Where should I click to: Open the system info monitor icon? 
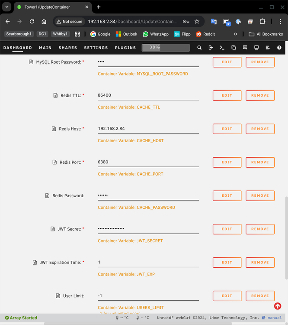pyautogui.click(x=256, y=48)
